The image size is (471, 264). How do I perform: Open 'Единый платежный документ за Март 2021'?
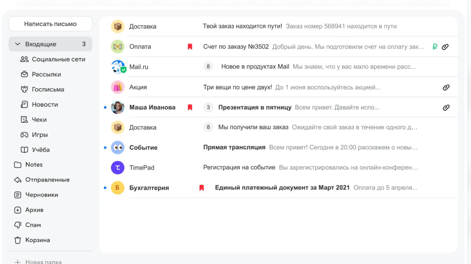tap(283, 188)
